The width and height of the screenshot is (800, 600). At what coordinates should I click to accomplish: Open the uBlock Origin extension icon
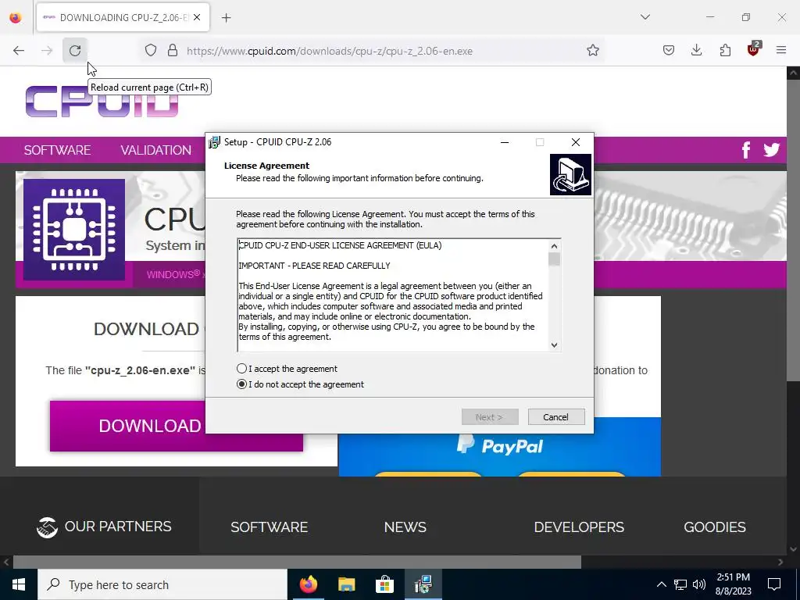click(x=754, y=49)
